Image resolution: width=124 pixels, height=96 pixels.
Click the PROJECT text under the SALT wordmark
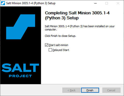click(20, 76)
